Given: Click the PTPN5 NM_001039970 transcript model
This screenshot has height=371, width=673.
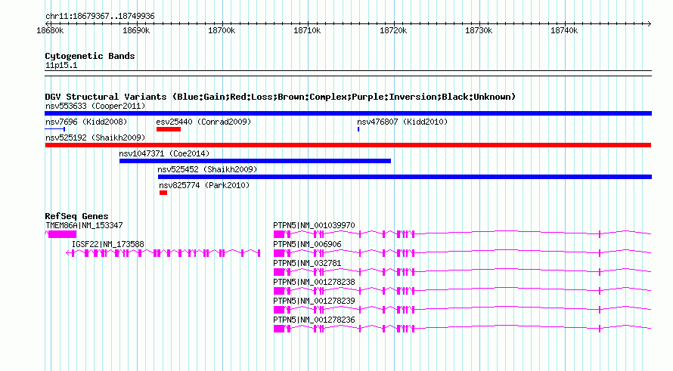Looking at the screenshot, I should [462, 233].
